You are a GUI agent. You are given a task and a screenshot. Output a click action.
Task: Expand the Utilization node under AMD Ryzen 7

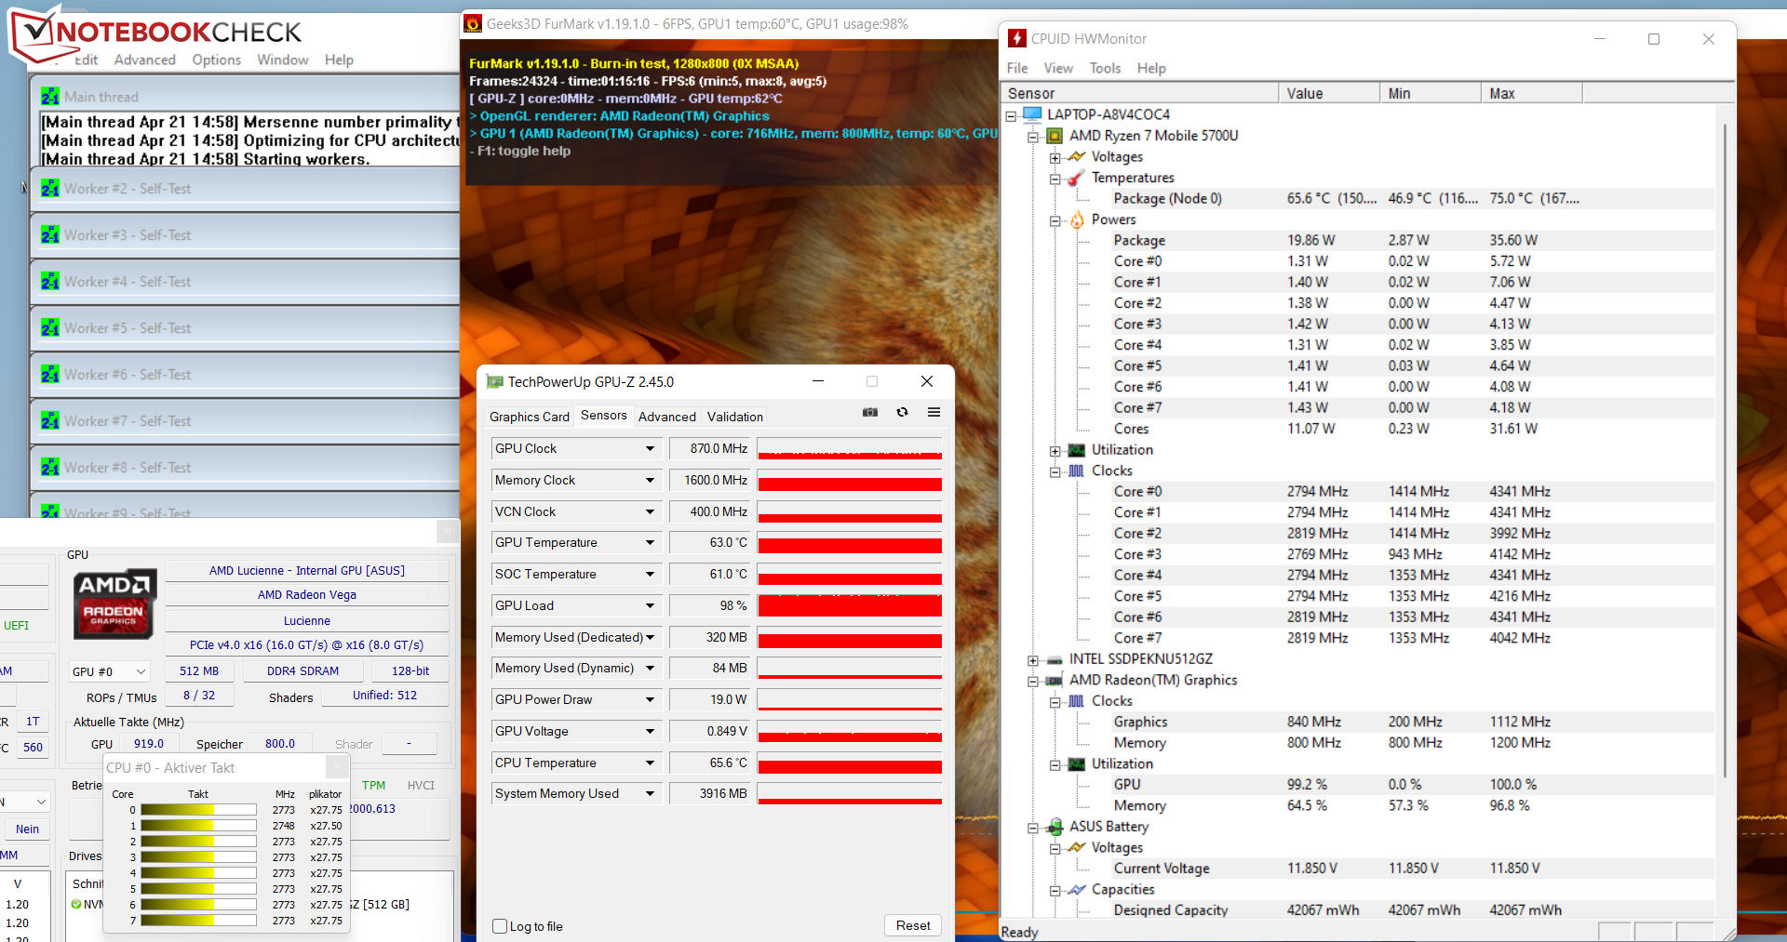pyautogui.click(x=1055, y=450)
